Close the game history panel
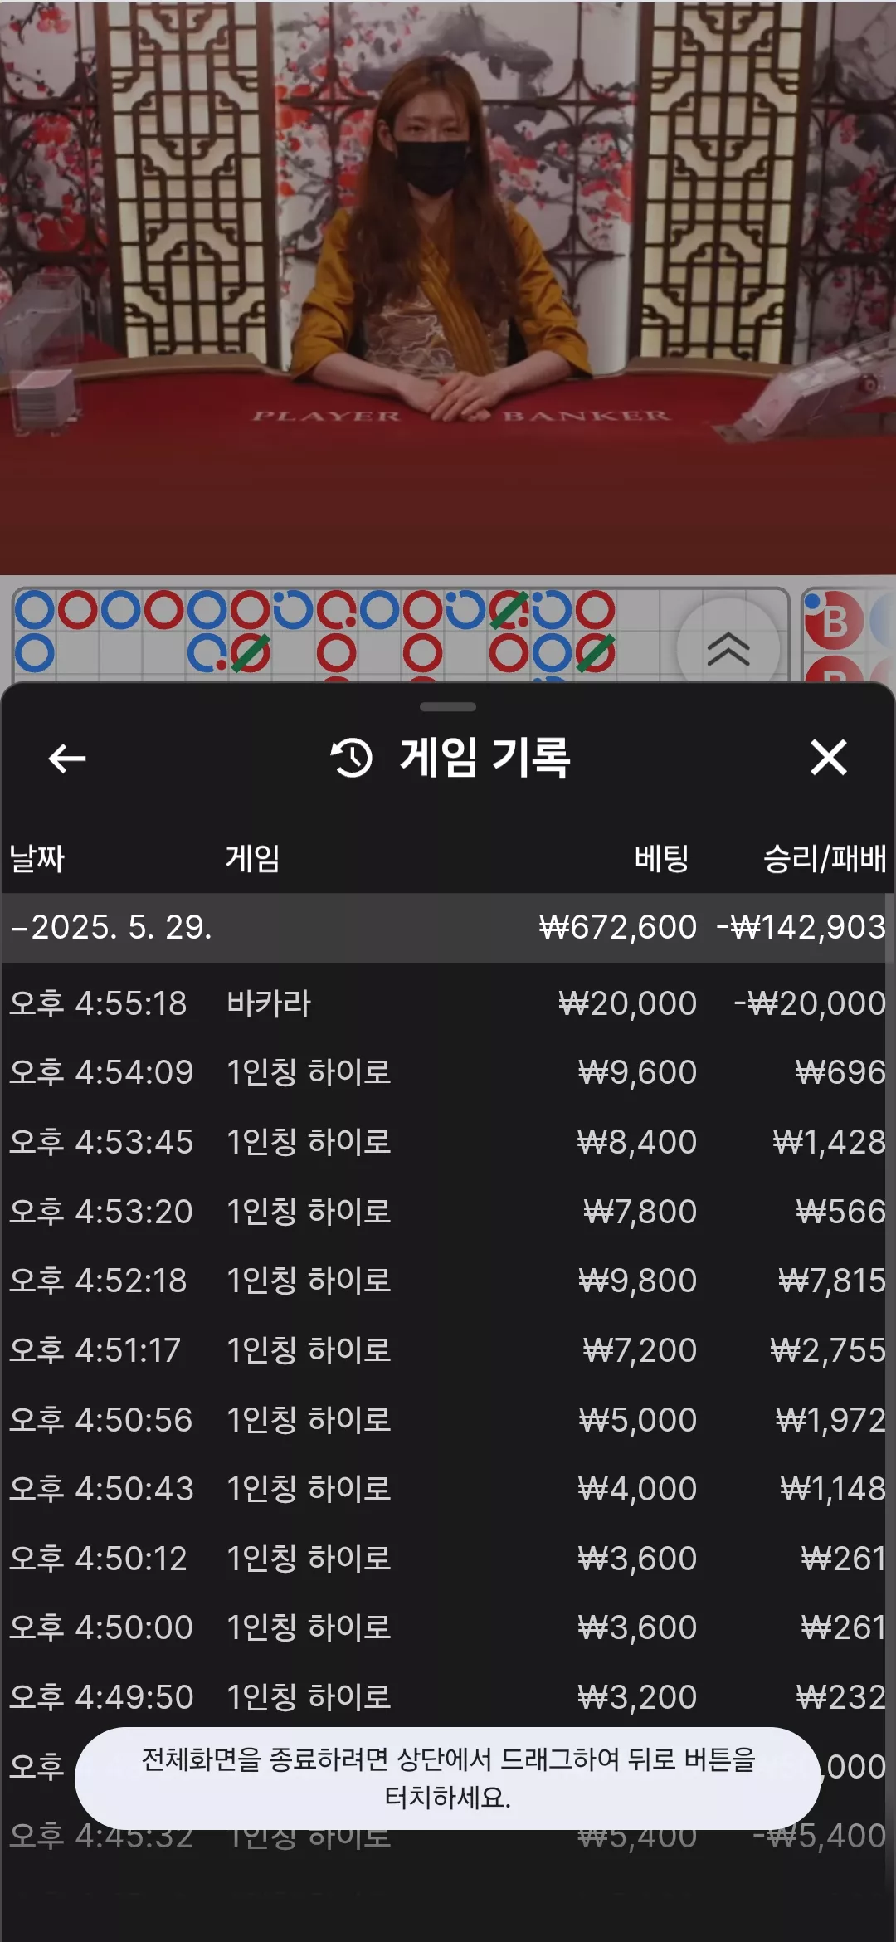Screen dimensions: 896x1942 pyautogui.click(x=828, y=757)
